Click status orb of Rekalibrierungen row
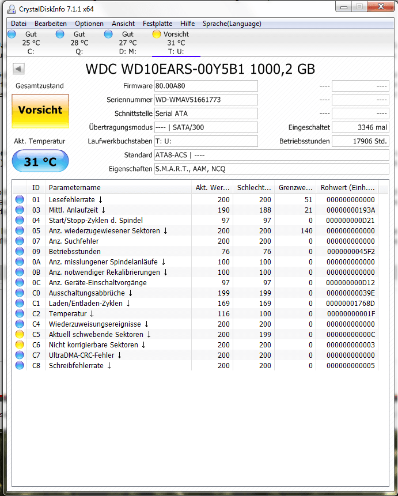This screenshot has width=398, height=496. pos(20,272)
